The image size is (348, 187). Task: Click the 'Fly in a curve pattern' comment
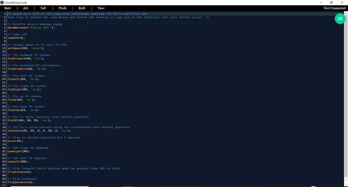(x=69, y=127)
